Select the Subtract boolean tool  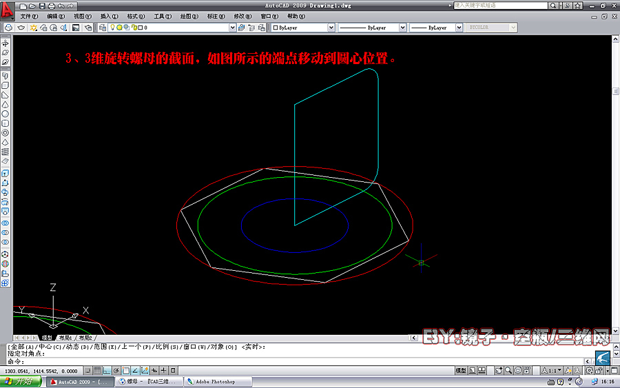point(5,232)
